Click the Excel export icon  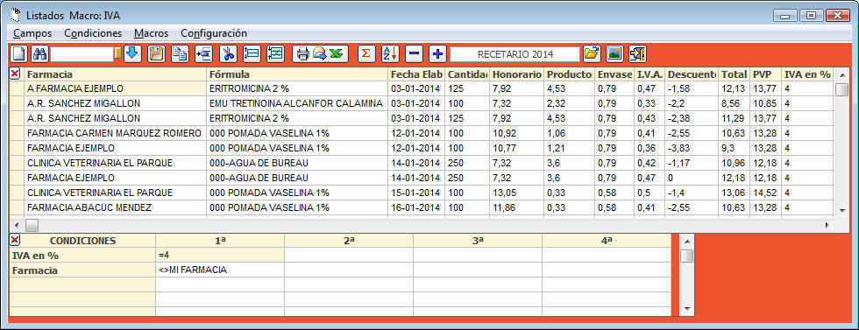click(x=336, y=53)
